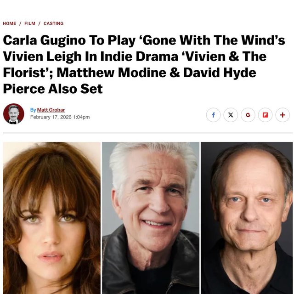Image resolution: width=294 pixels, height=294 pixels.
Task: Click slash separator between Film and Casting
Action: coord(40,23)
